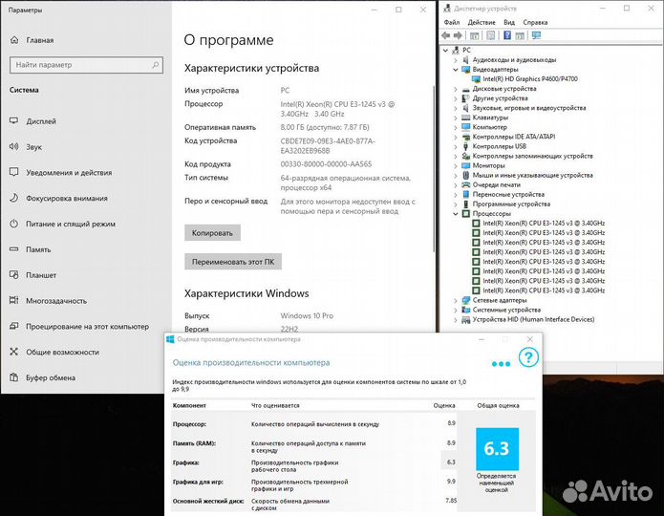Click the 8,00 ГБ memory value
This screenshot has height=516, width=664.
click(x=325, y=127)
